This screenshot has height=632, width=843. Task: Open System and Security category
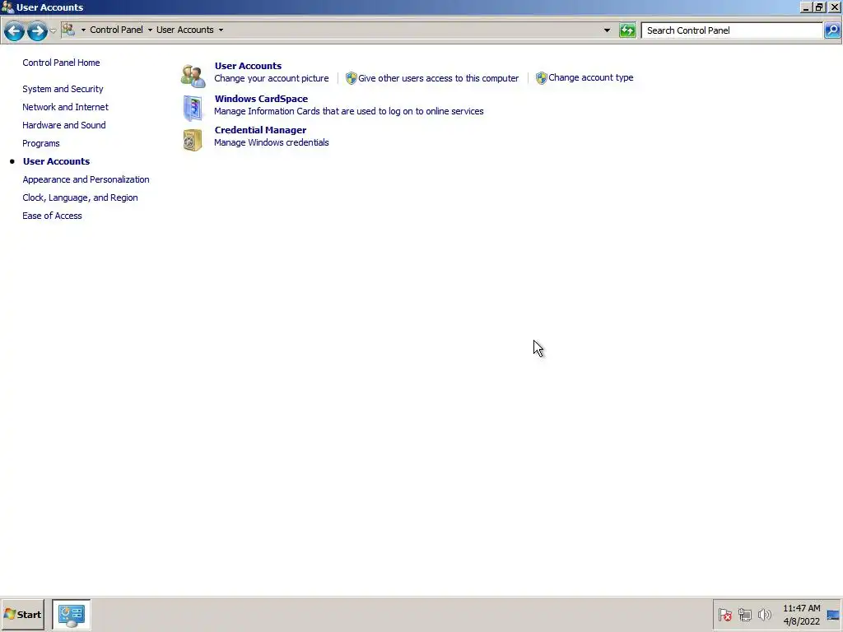point(63,89)
